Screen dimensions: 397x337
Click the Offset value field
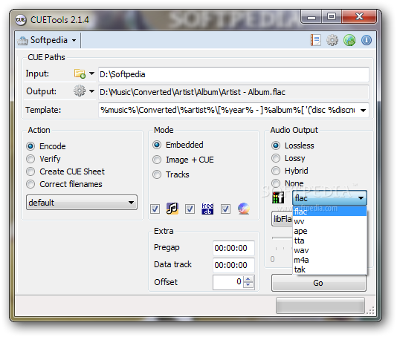coord(228,282)
